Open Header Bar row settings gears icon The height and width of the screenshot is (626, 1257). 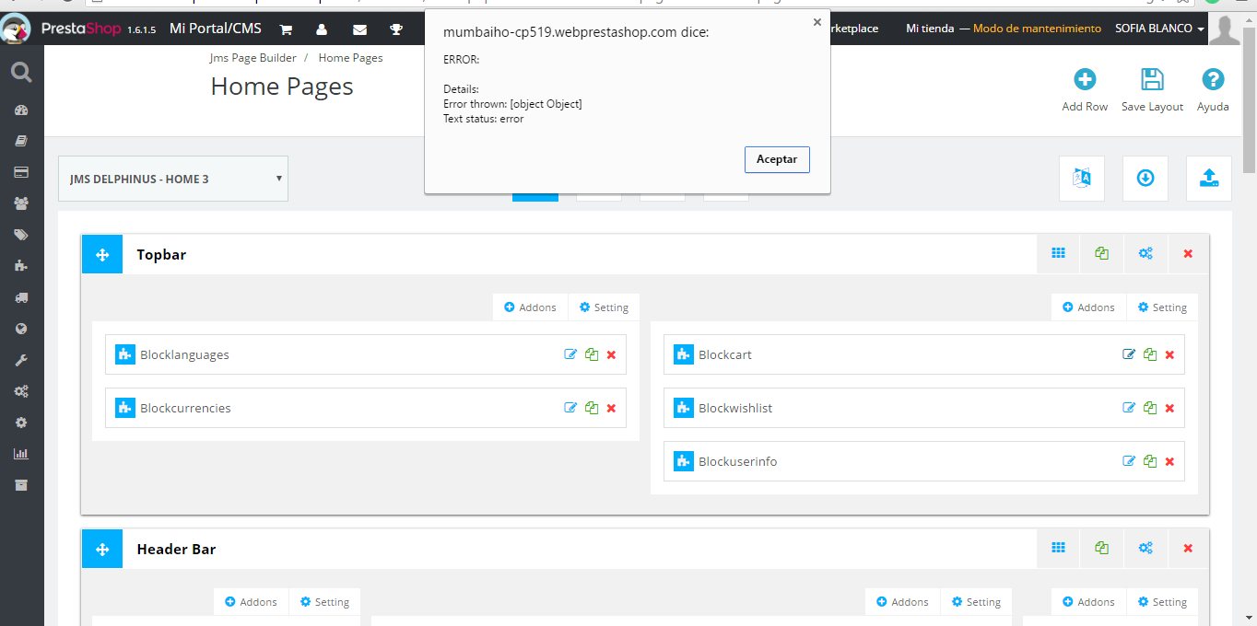point(1145,549)
